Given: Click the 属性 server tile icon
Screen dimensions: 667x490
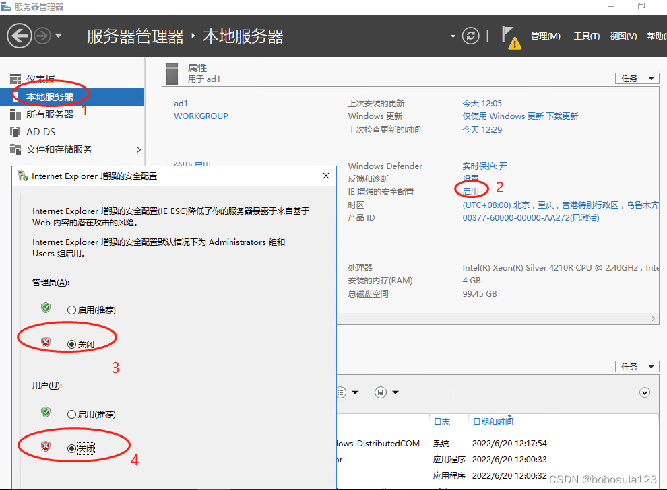Looking at the screenshot, I should [172, 74].
